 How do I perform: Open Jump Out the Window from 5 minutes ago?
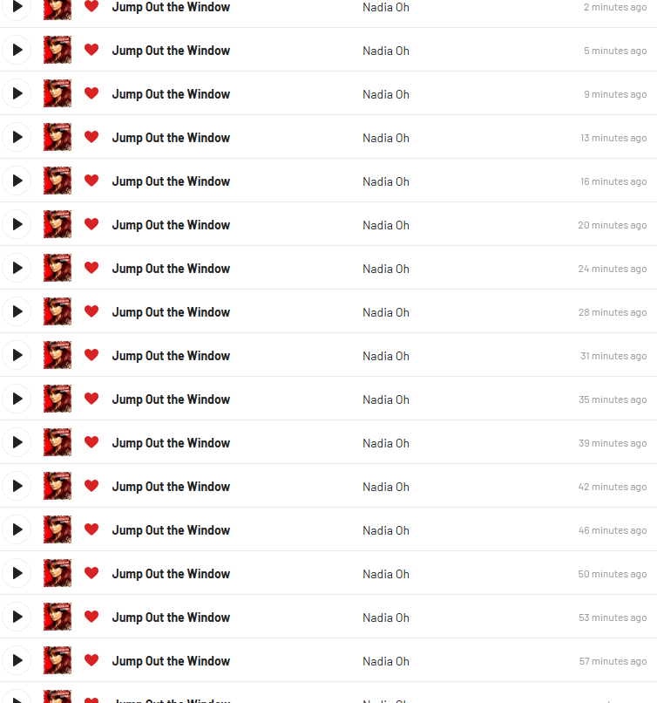click(171, 51)
